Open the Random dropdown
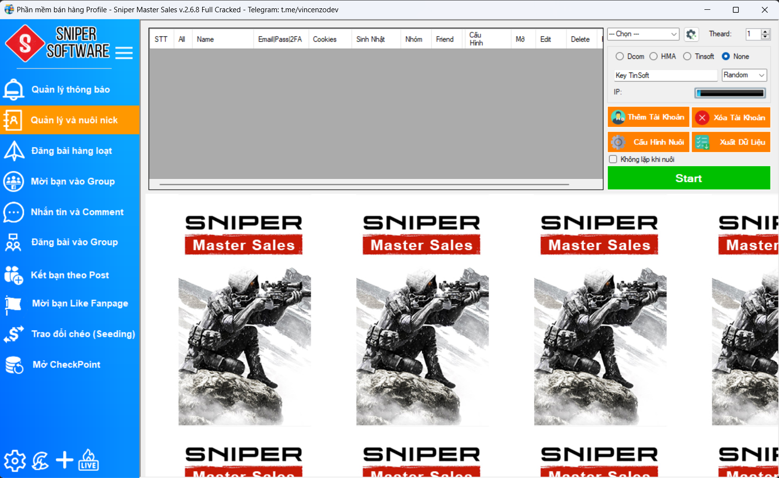 click(x=744, y=75)
